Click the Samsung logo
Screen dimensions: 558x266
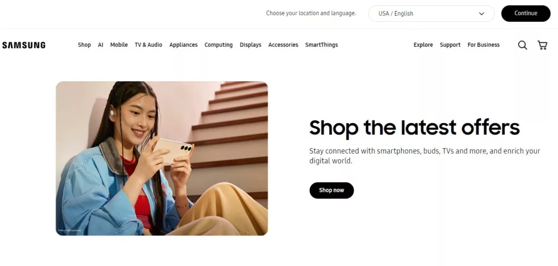click(24, 45)
